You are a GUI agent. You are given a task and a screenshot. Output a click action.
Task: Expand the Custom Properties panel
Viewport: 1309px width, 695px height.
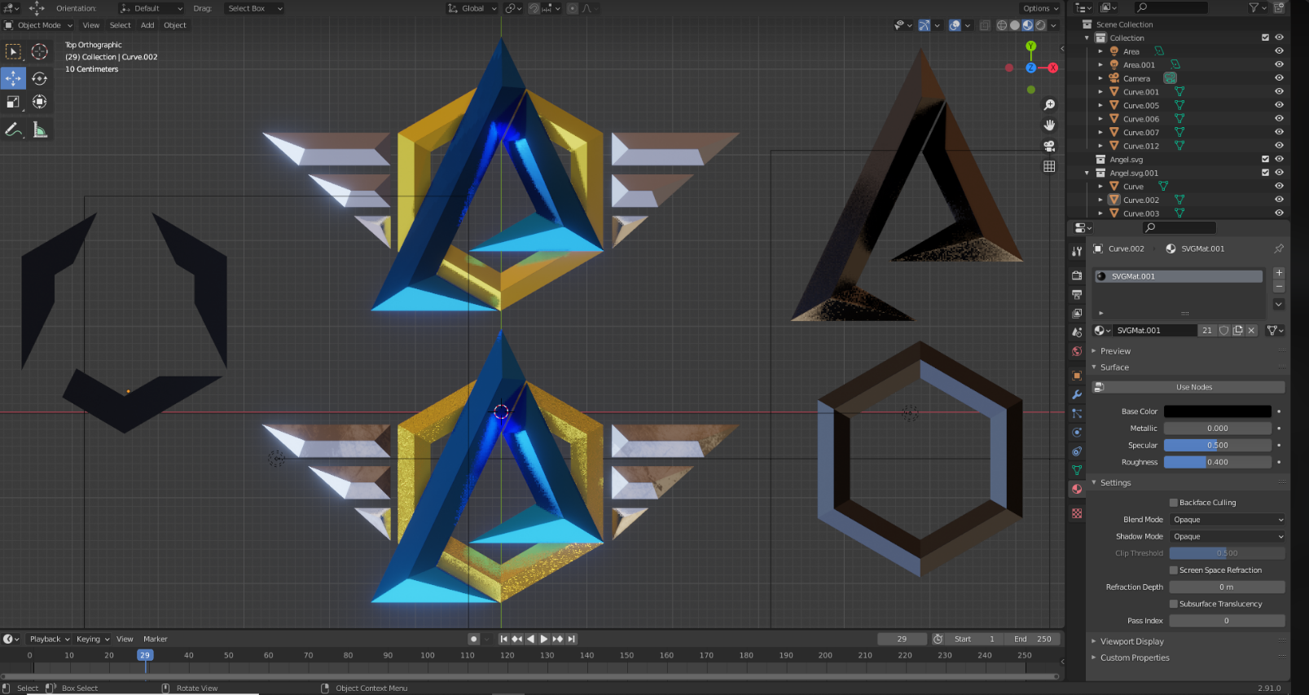click(1134, 658)
